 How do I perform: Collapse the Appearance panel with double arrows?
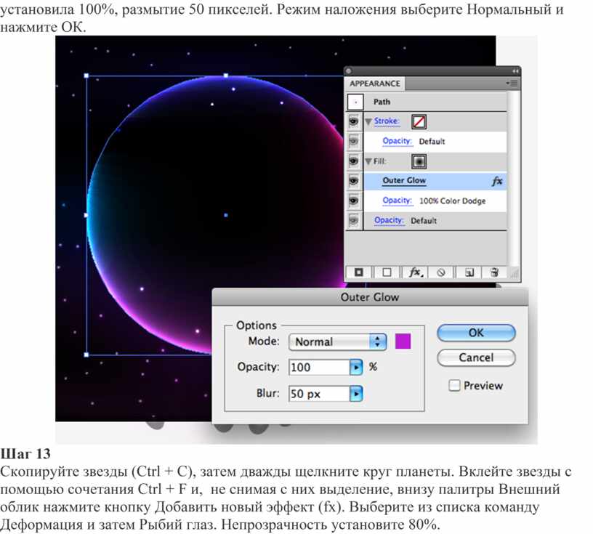[515, 71]
